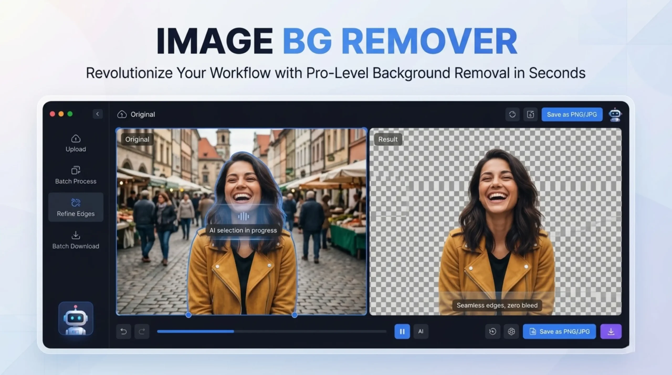Click the Original label on the left image
Viewport: 672px width, 375px height.
[137, 139]
